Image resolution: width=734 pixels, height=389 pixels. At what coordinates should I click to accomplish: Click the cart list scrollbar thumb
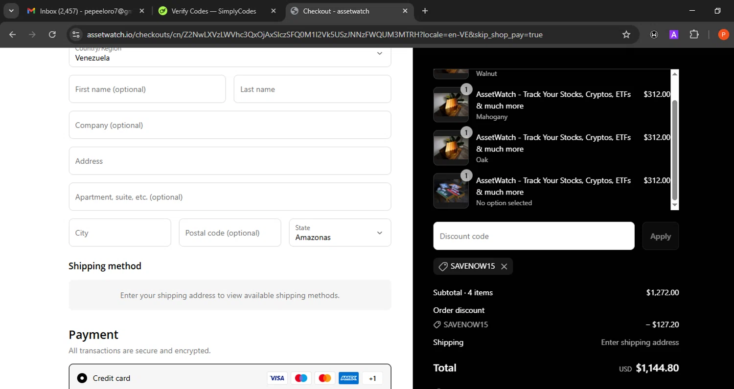coord(675,150)
